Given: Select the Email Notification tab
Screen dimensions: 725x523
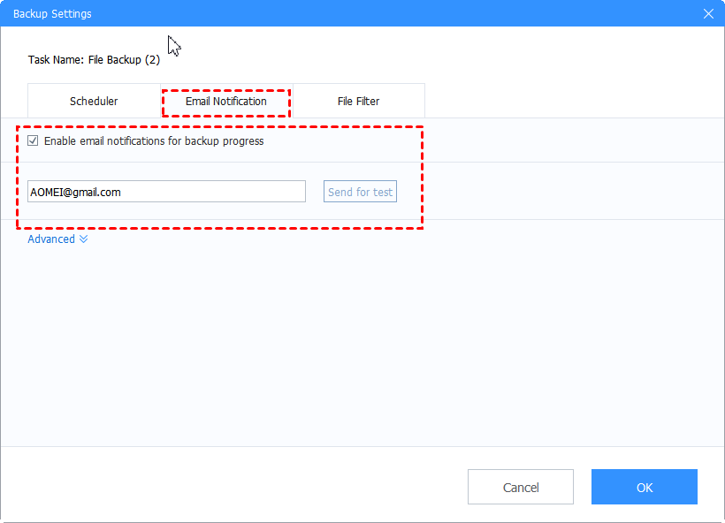Looking at the screenshot, I should [225, 101].
